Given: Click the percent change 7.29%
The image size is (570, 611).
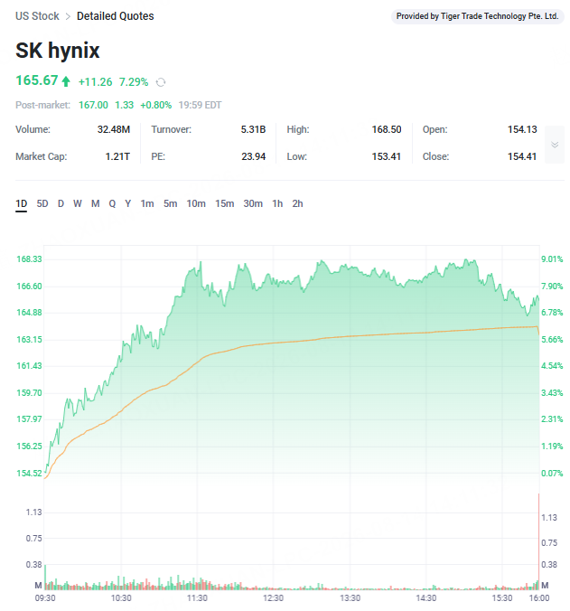Looking at the screenshot, I should coord(134,82).
